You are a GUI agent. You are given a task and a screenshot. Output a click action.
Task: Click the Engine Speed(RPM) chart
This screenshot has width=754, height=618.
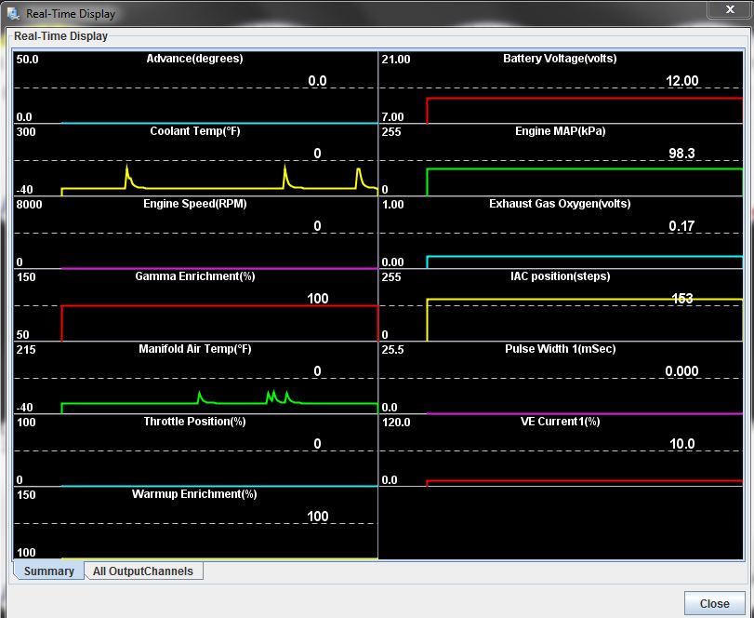click(195, 233)
